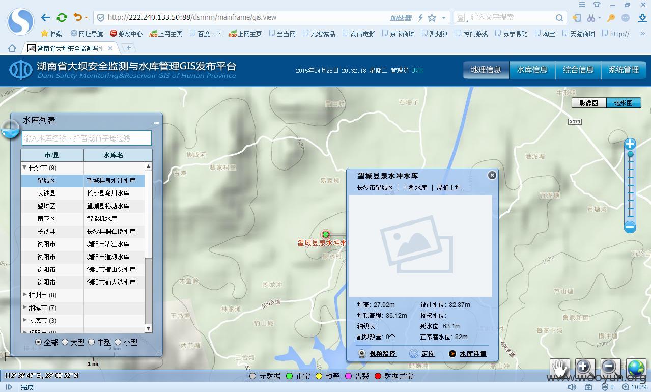This screenshot has height=392, width=651.
Task: Expand the 株洲市 (8) tree node
Action: tap(24, 294)
